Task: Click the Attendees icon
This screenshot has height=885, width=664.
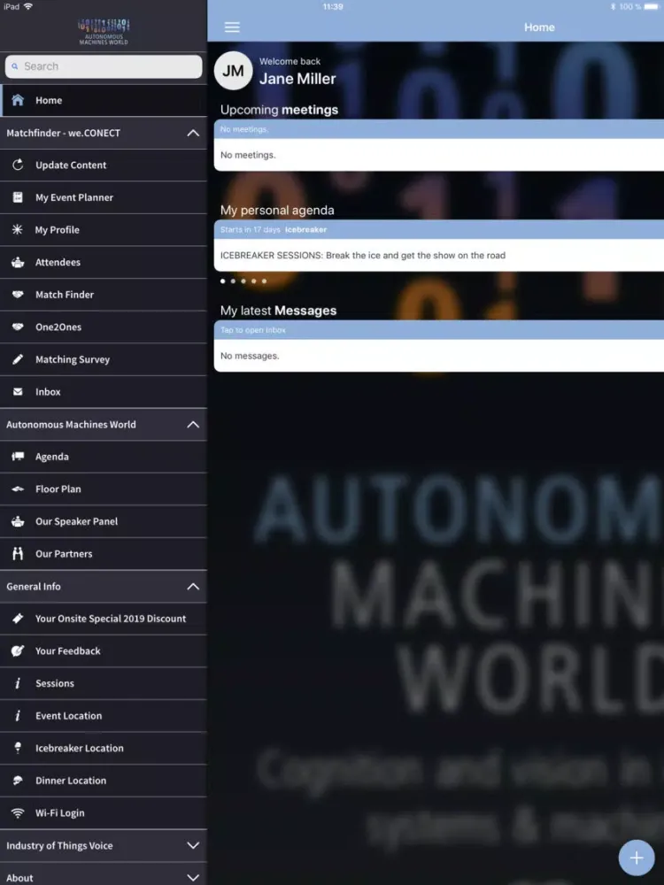Action: [x=18, y=262]
